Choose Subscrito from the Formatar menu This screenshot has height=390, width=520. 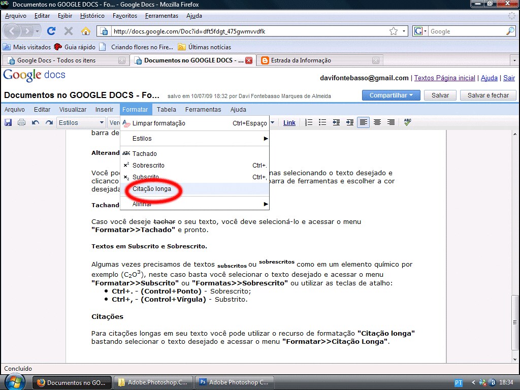(x=194, y=177)
